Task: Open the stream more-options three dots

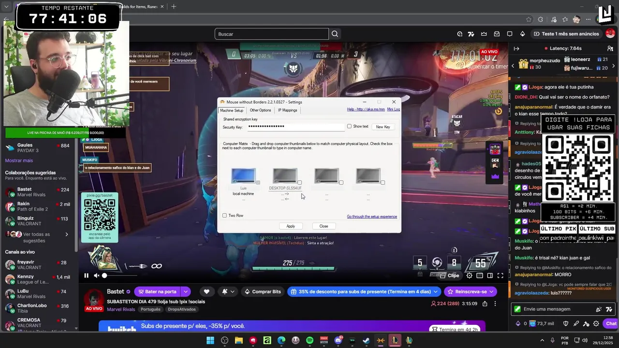Action: tap(495, 304)
